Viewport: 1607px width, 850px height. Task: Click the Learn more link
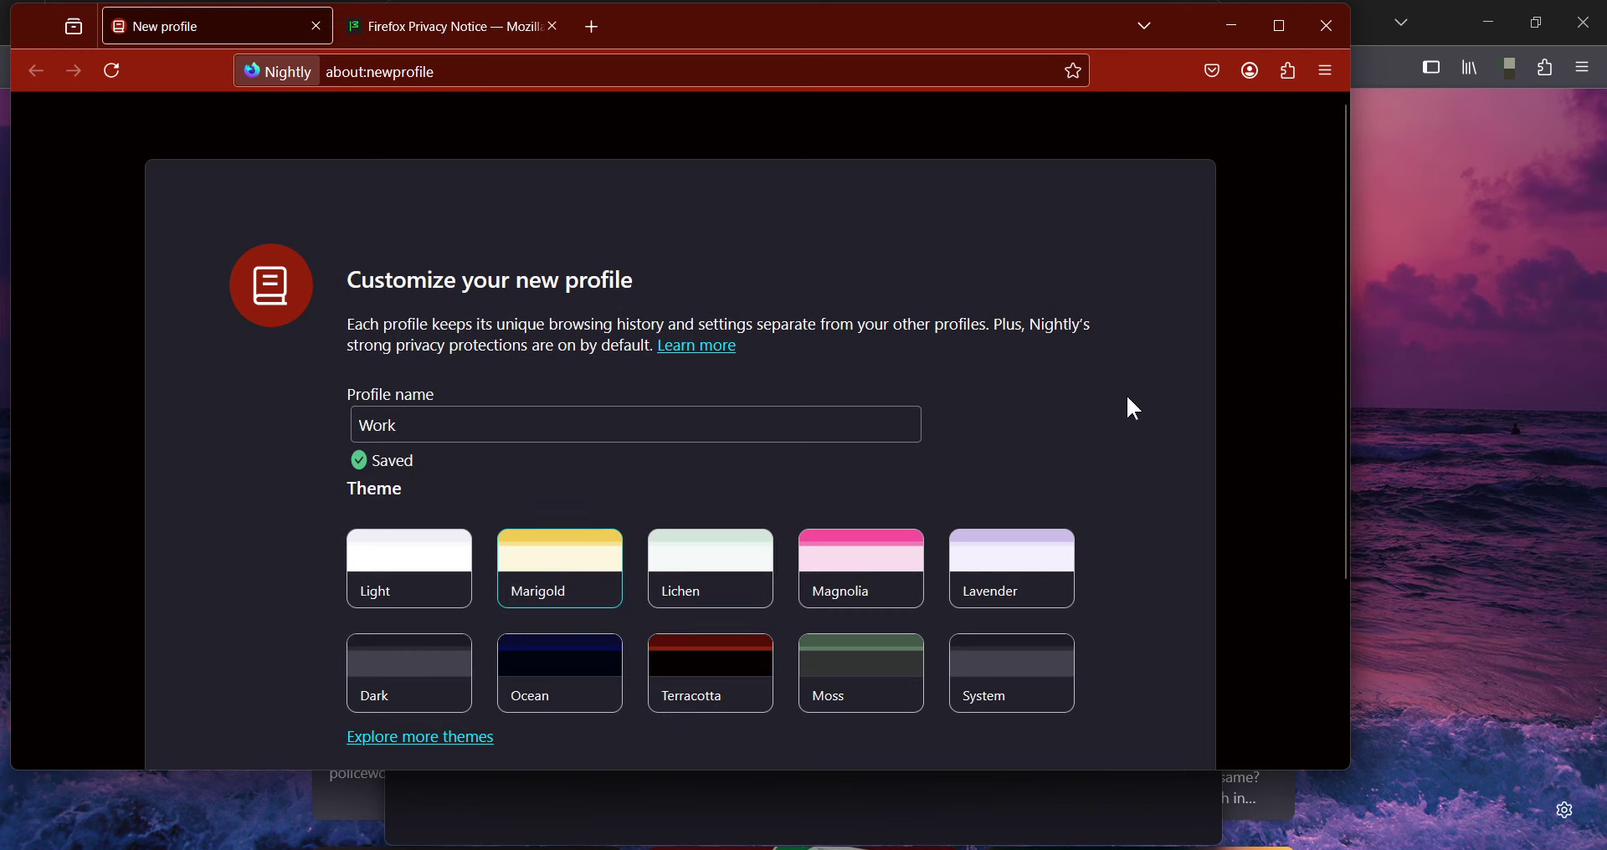697,346
